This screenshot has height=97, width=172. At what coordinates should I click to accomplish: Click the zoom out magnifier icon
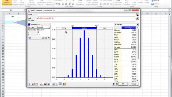coord(57,84)
